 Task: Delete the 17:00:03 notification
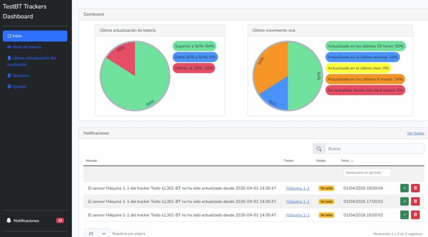[x=415, y=201]
